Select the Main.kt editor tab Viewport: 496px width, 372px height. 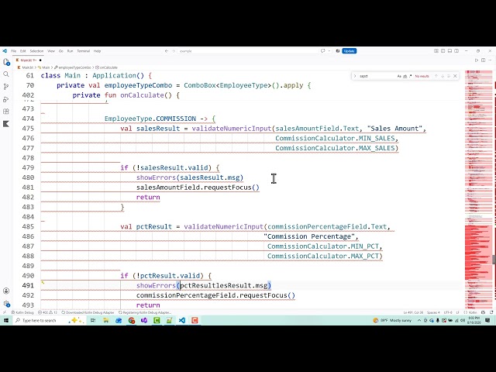point(29,60)
